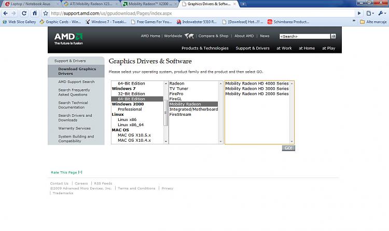Bookmark this page with the star icon
This screenshot has height=231, width=389.
[x=46, y=13]
